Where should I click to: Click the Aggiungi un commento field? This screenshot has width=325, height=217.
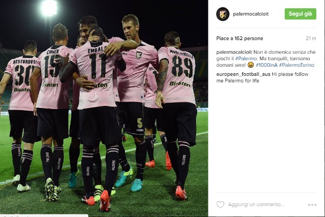[x=256, y=205]
